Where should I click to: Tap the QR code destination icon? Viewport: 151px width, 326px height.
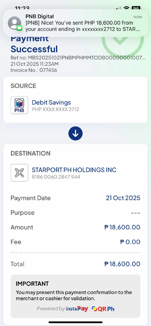point(19,173)
